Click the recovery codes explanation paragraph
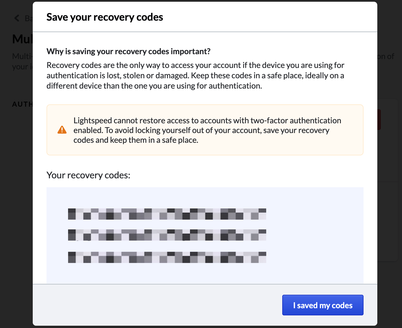This screenshot has height=328, width=402. (195, 75)
